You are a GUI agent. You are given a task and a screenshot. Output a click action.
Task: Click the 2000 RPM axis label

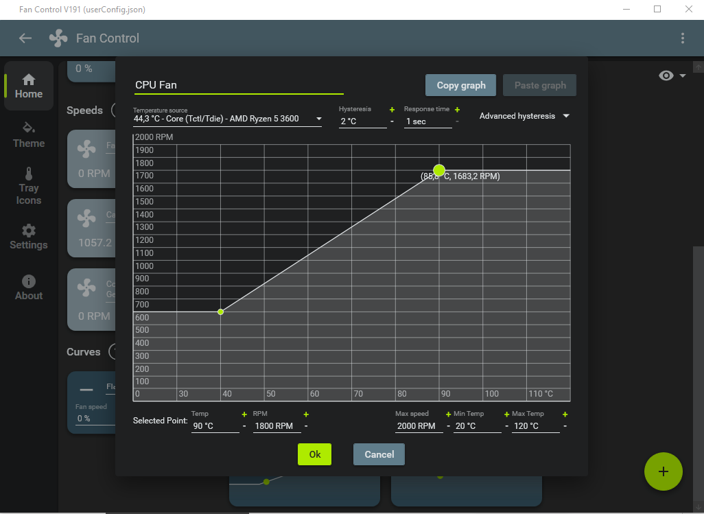[x=154, y=137]
